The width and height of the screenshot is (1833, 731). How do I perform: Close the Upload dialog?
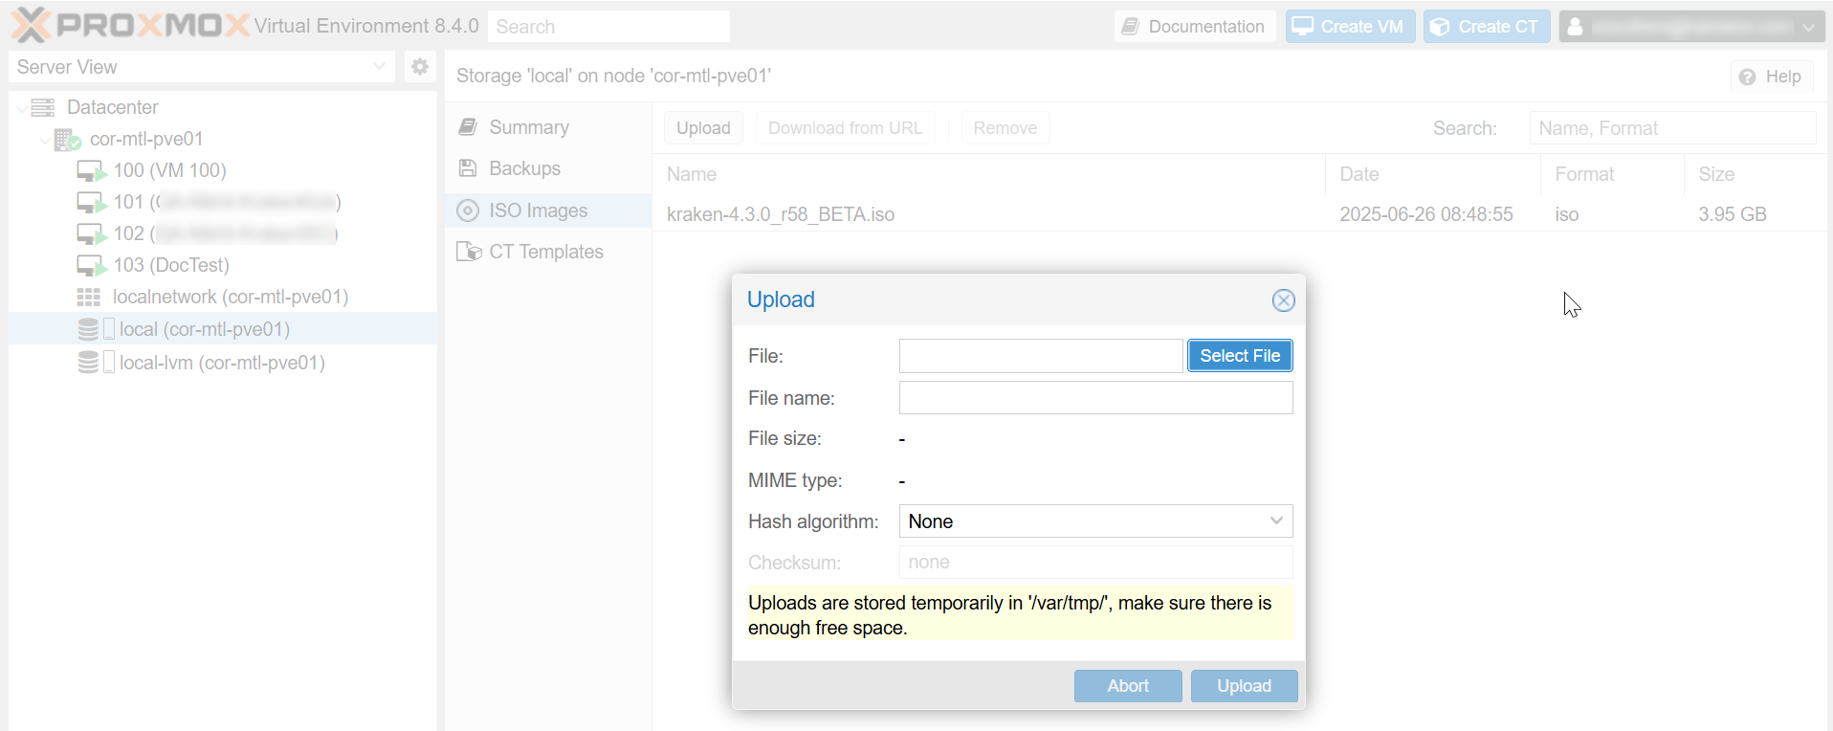[1283, 300]
